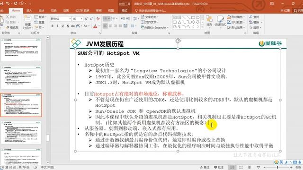Open font color dropdown arrow
This screenshot has width=303, height=170.
(x=99, y=26)
